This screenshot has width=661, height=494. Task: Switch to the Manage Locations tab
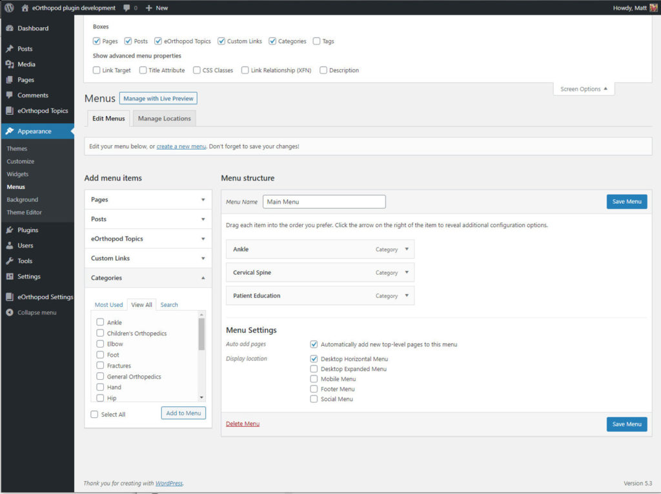(x=165, y=119)
